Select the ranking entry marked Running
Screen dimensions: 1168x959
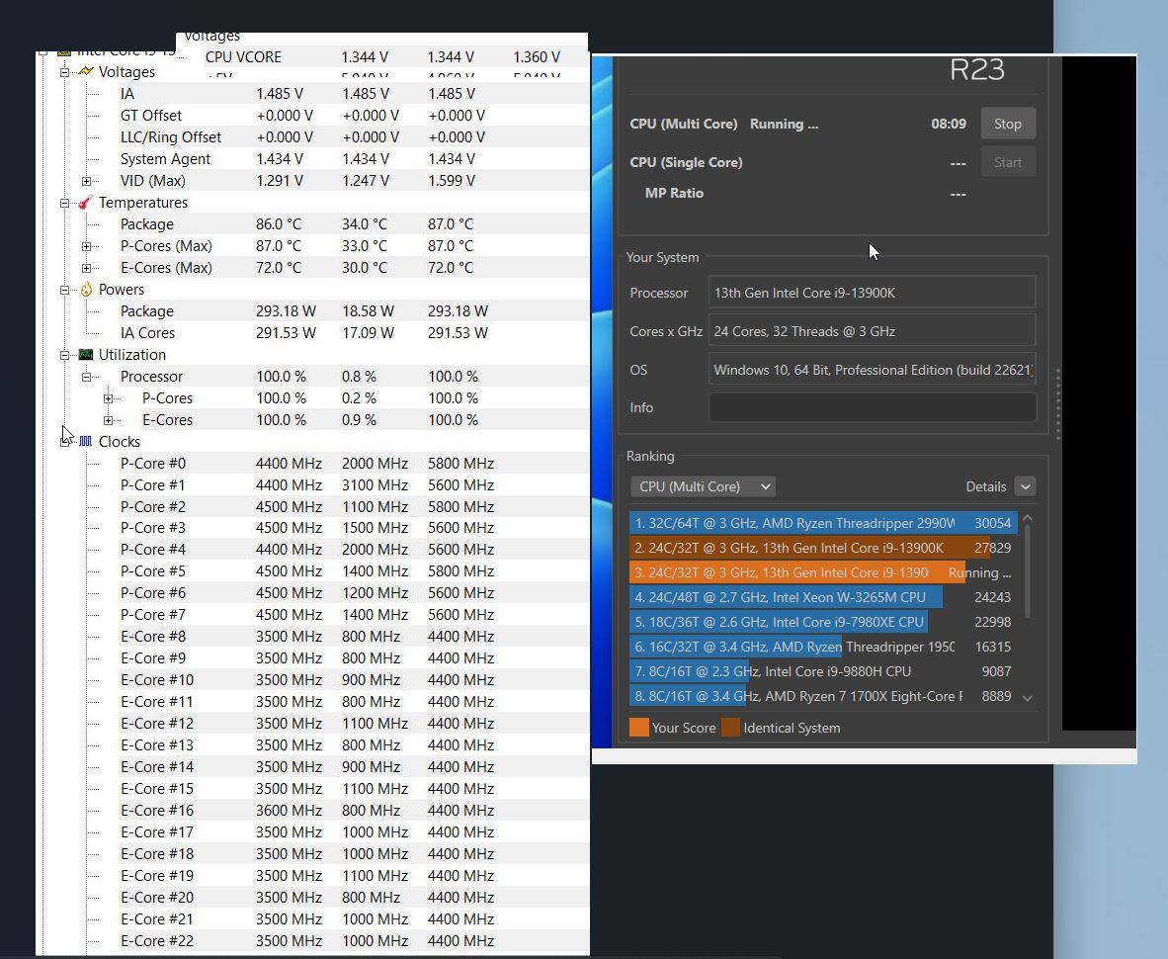click(823, 572)
